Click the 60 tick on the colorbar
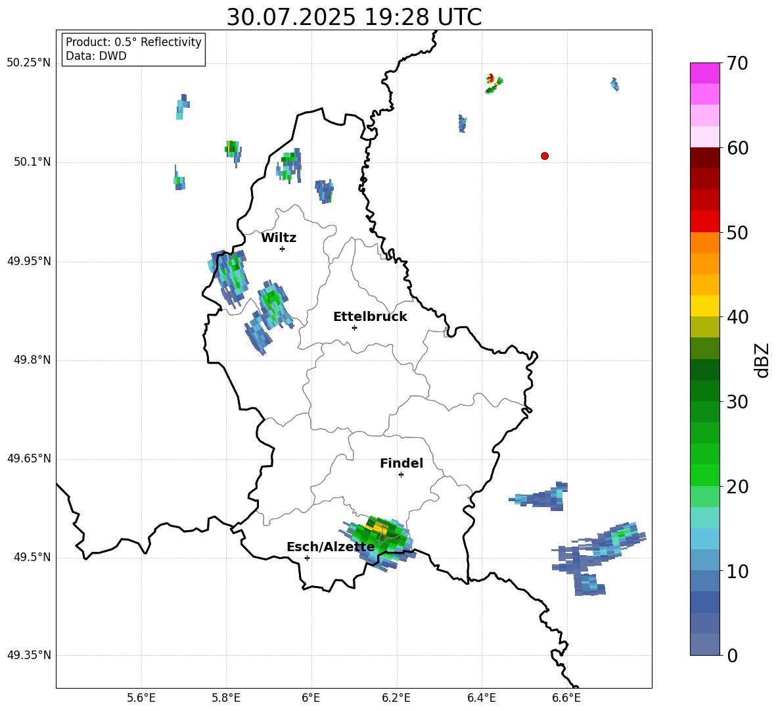The height and width of the screenshot is (711, 778). (737, 148)
